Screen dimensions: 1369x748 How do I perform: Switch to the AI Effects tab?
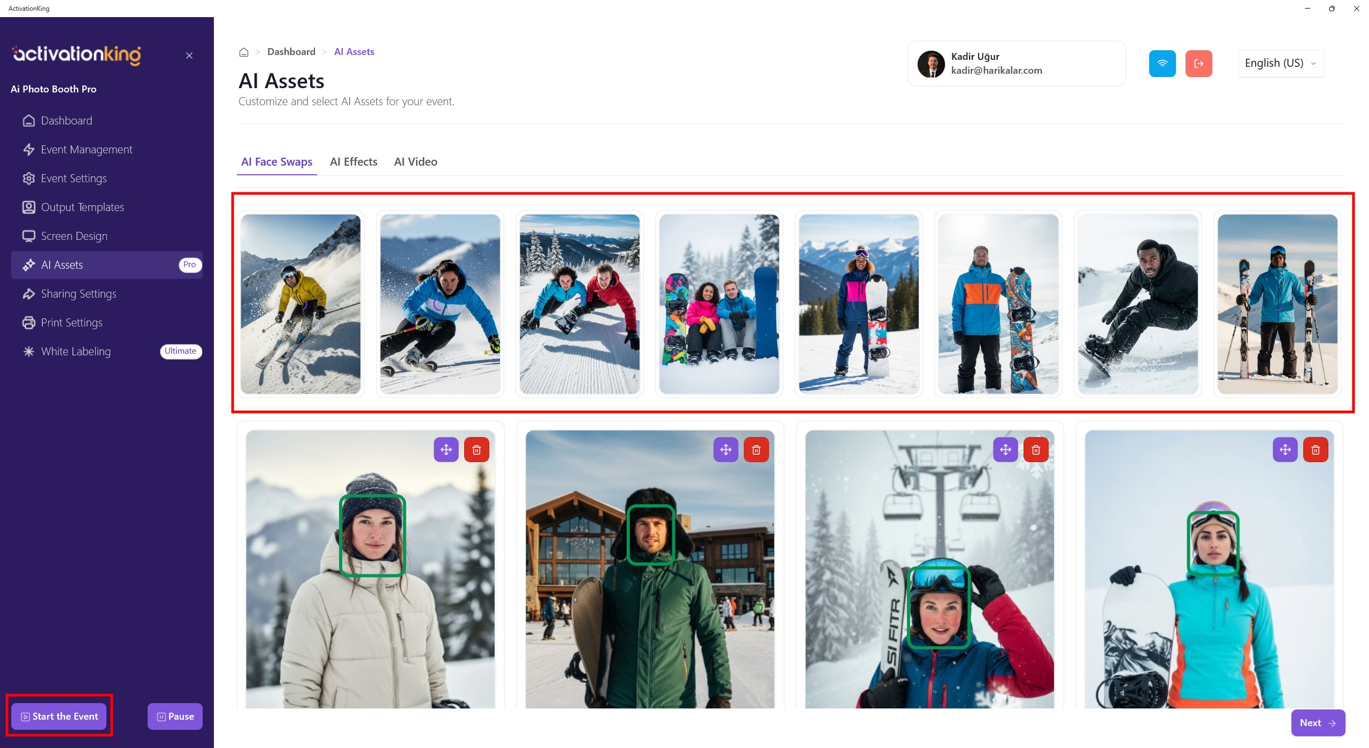coord(353,162)
